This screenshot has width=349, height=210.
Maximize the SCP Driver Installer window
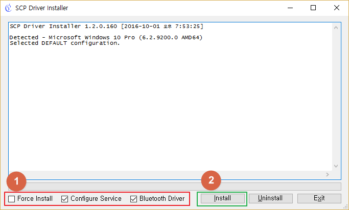click(x=313, y=8)
